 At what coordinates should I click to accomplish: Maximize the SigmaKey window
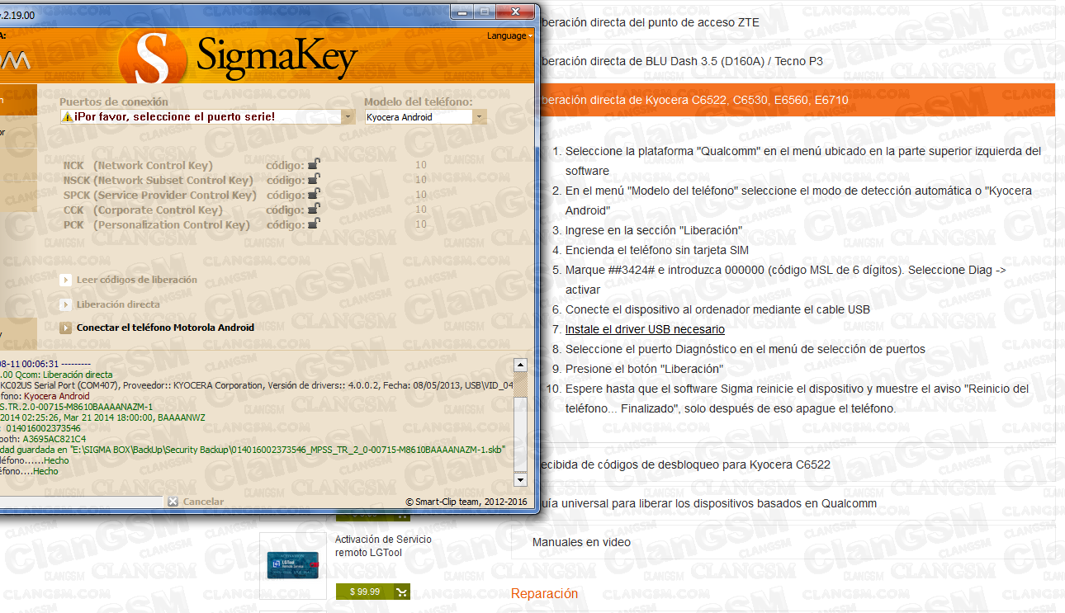point(483,12)
